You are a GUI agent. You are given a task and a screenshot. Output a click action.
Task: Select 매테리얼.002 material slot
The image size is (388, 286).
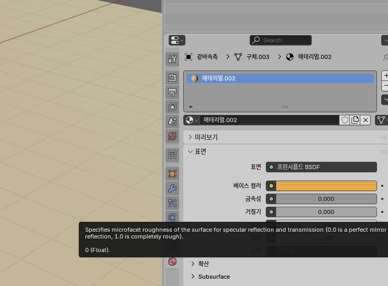(x=280, y=78)
